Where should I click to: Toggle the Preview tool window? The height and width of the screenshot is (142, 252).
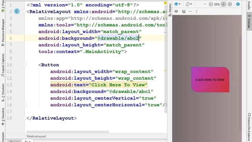[x=249, y=21]
